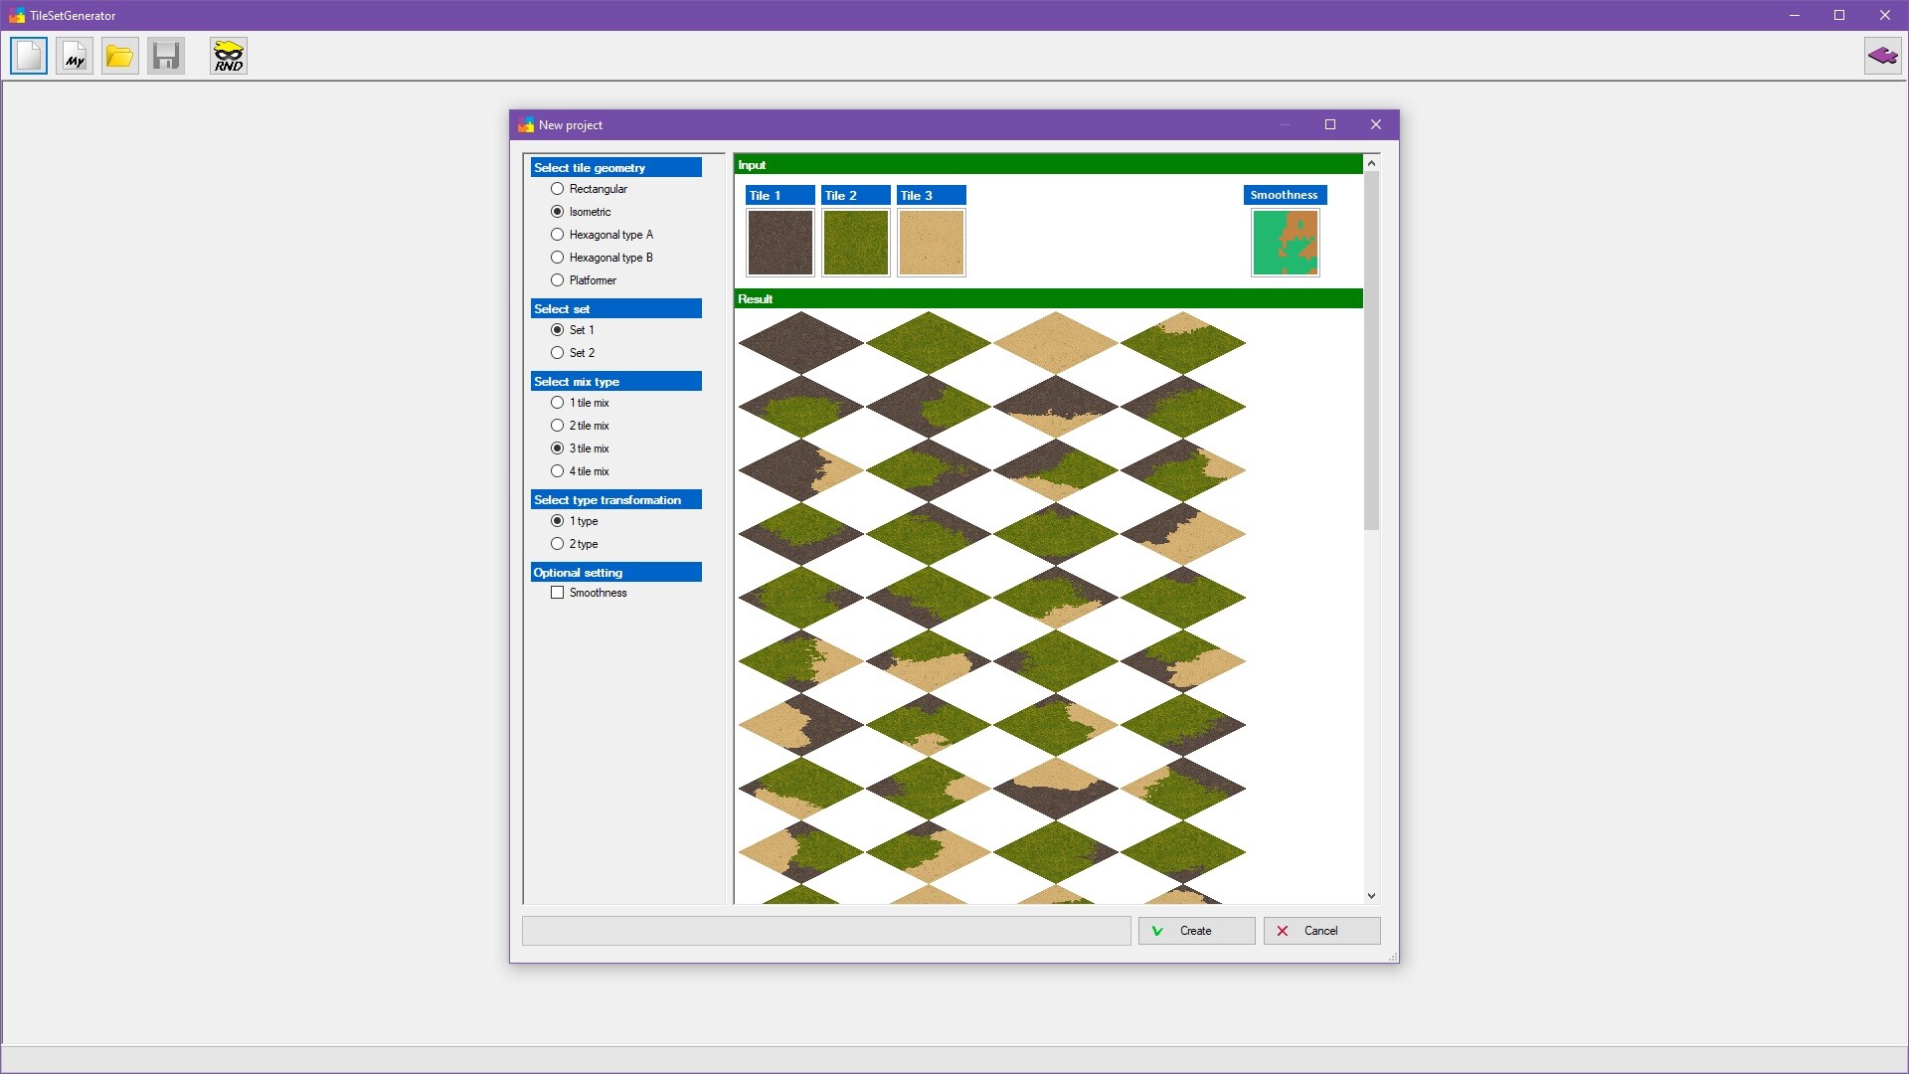Click the Cancel button
The height and width of the screenshot is (1074, 1909).
click(1321, 931)
